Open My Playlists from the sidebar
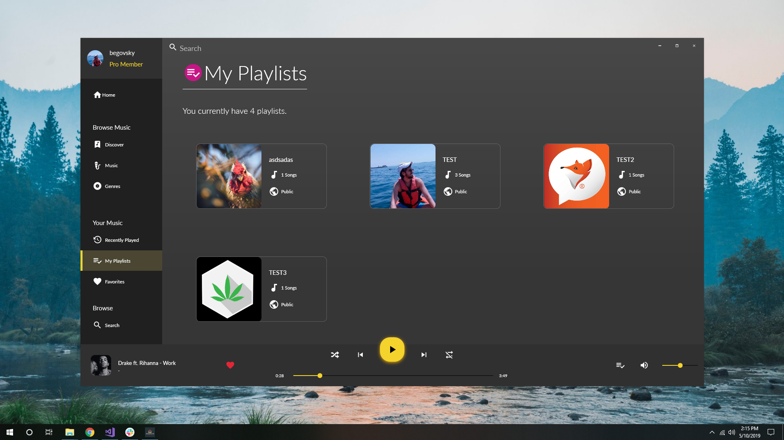Screen dimensions: 784x440 [118, 261]
